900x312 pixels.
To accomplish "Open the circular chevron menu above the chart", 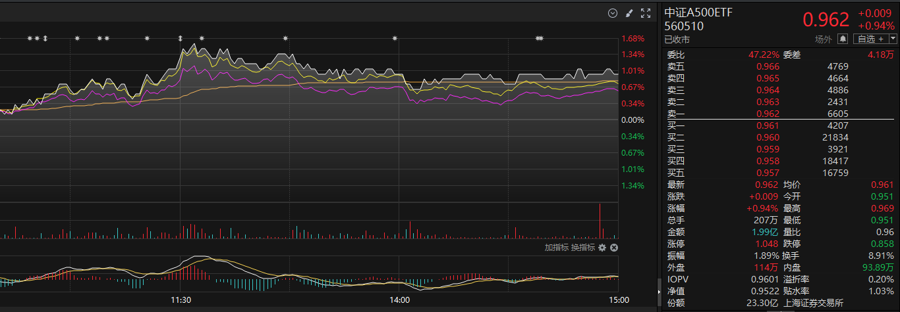I will click(613, 13).
